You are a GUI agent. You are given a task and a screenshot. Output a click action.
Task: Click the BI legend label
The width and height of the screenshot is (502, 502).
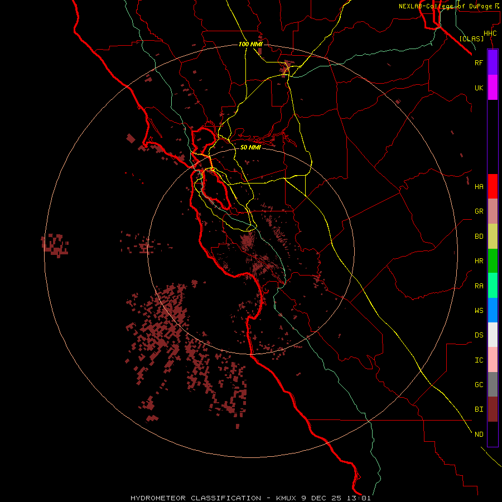click(479, 409)
